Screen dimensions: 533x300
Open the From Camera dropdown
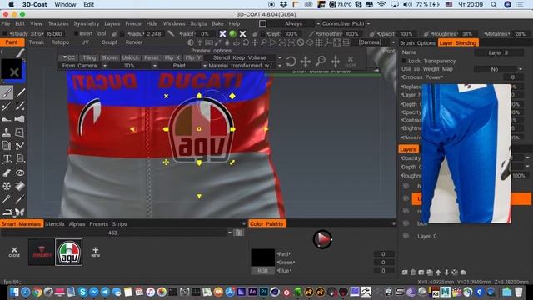84,66
